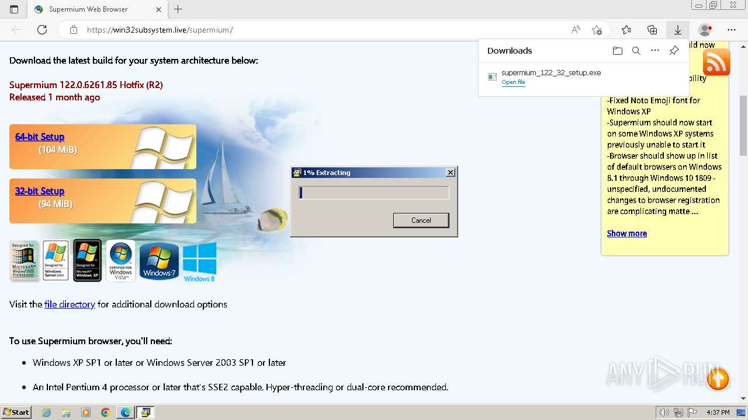The width and height of the screenshot is (748, 420).
Task: Switch to Edge in taskbar
Action: click(x=126, y=412)
